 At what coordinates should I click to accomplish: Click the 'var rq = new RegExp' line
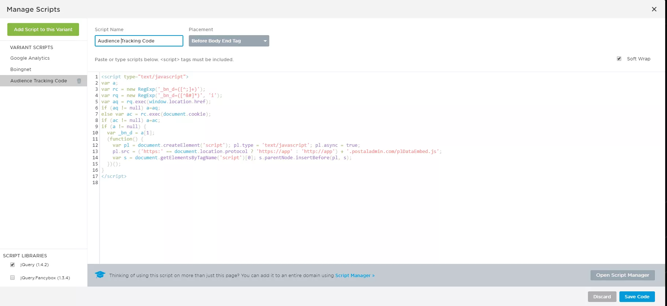coord(162,96)
